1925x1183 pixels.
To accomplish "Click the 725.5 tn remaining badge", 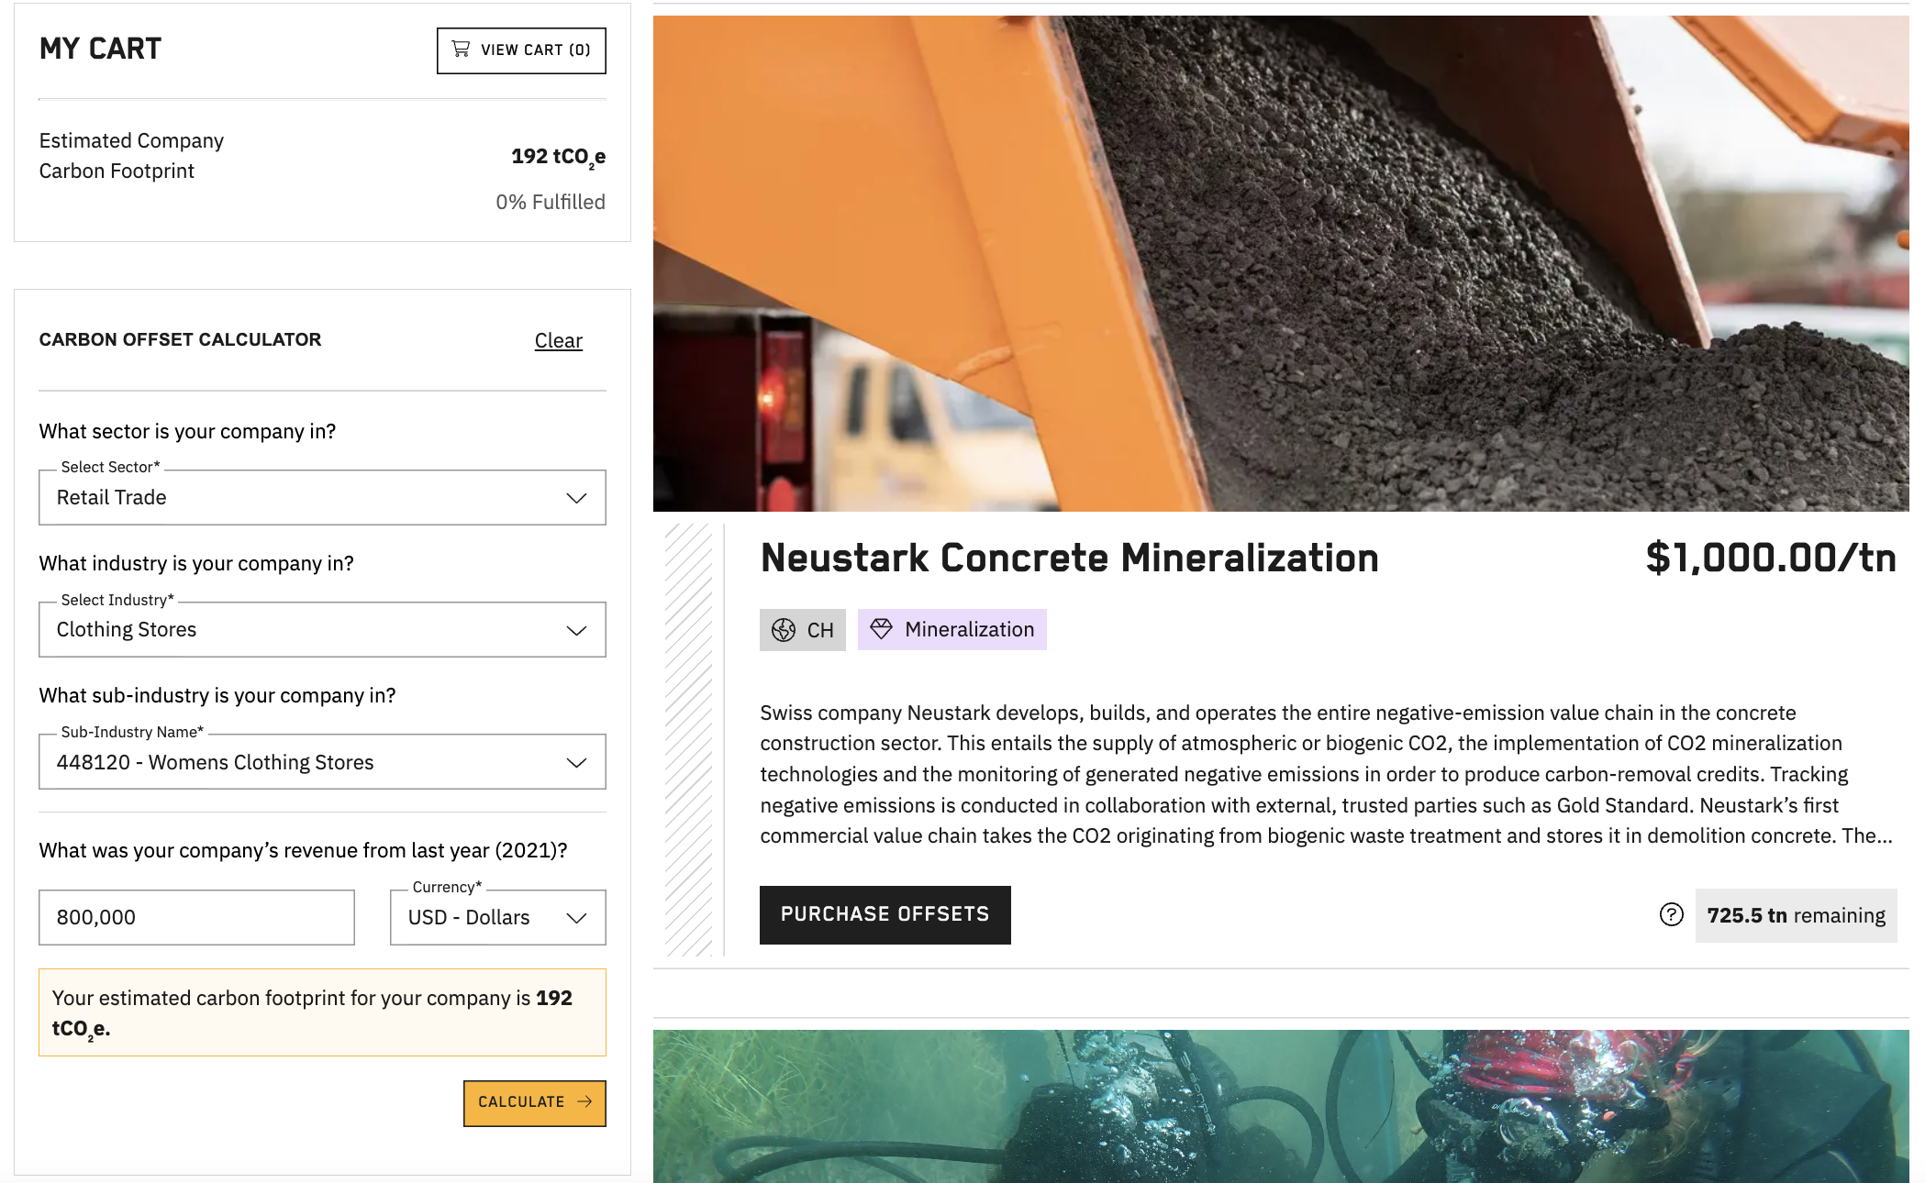I will [1796, 915].
